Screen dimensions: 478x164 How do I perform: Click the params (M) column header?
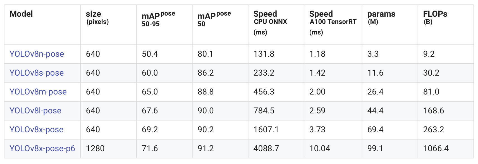pyautogui.click(x=381, y=17)
